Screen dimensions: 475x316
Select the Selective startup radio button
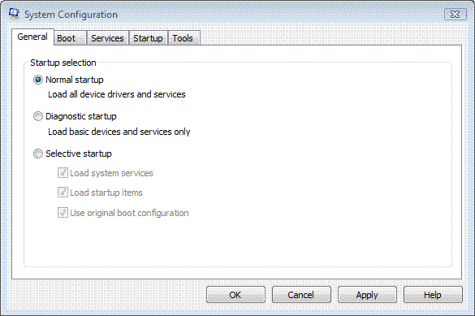38,154
